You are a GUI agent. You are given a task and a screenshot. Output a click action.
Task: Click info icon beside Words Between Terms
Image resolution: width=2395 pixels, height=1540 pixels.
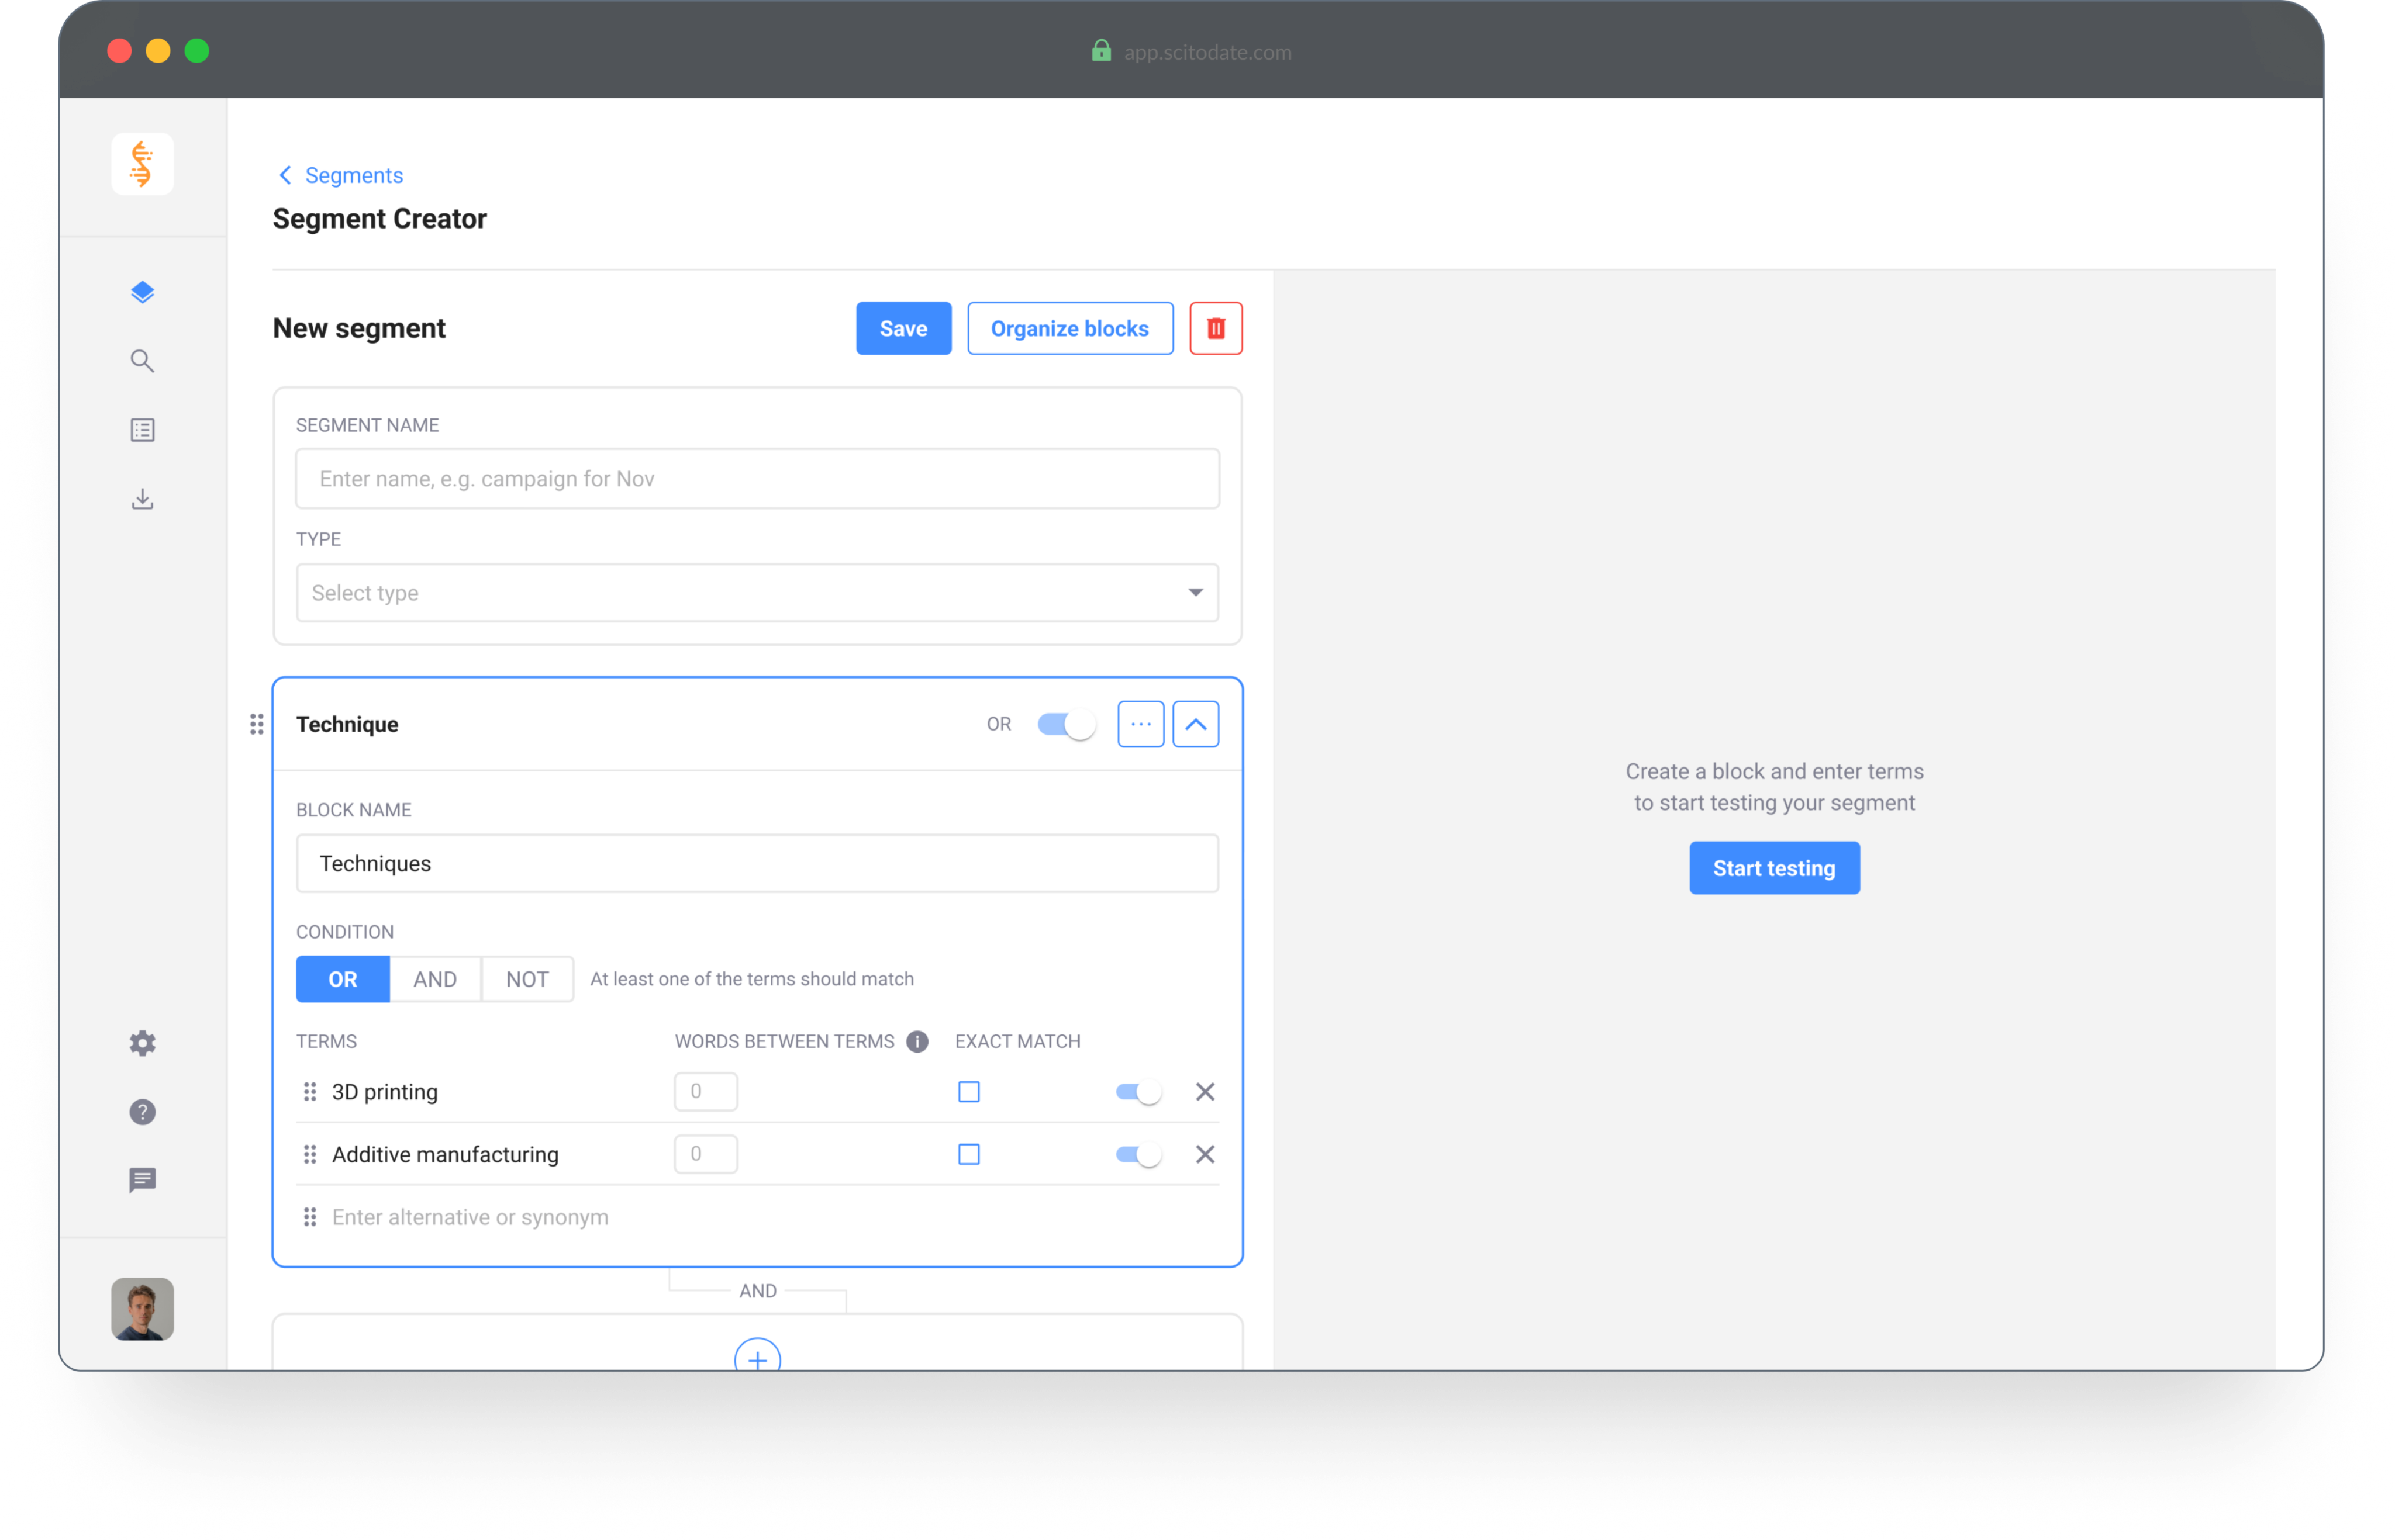pyautogui.click(x=916, y=1041)
